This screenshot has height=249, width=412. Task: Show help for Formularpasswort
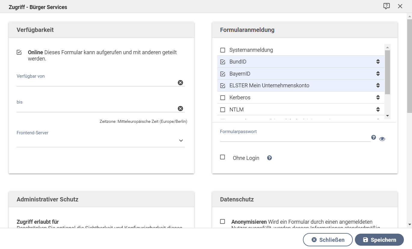point(373,137)
